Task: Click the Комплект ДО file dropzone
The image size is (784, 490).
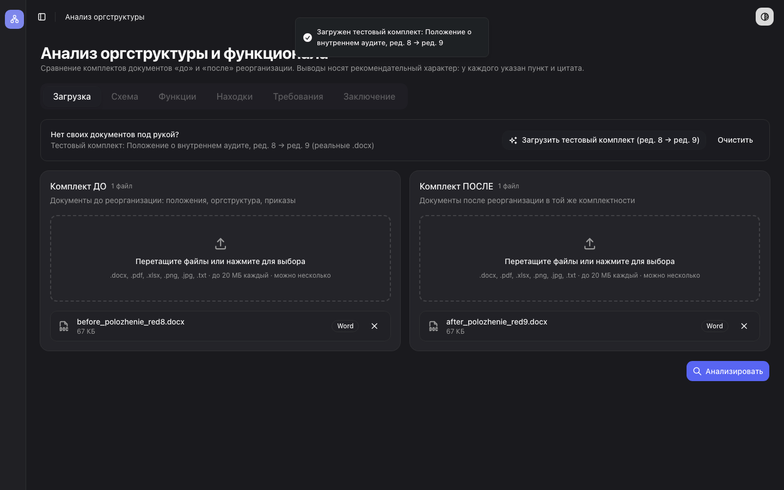Action: [x=220, y=258]
